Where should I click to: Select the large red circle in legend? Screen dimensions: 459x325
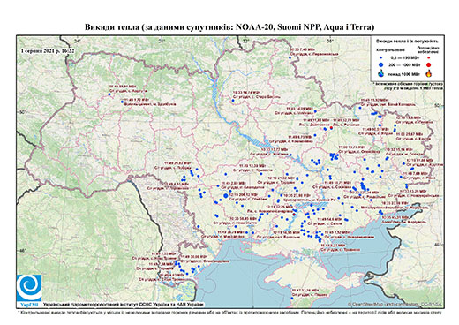point(429,65)
